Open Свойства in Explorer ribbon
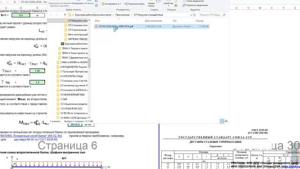Image resolution: width=300 pixels, height=169 pixels. point(168,4)
